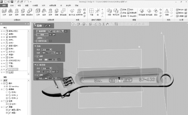Select solid Revolve (回转) in 创建实体 group
Image resolution: width=188 pixels, height=115 pixels.
click(x=10, y=12)
